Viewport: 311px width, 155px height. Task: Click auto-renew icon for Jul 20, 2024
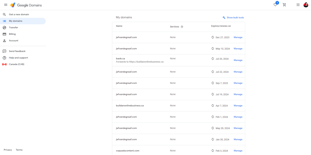click(213, 58)
